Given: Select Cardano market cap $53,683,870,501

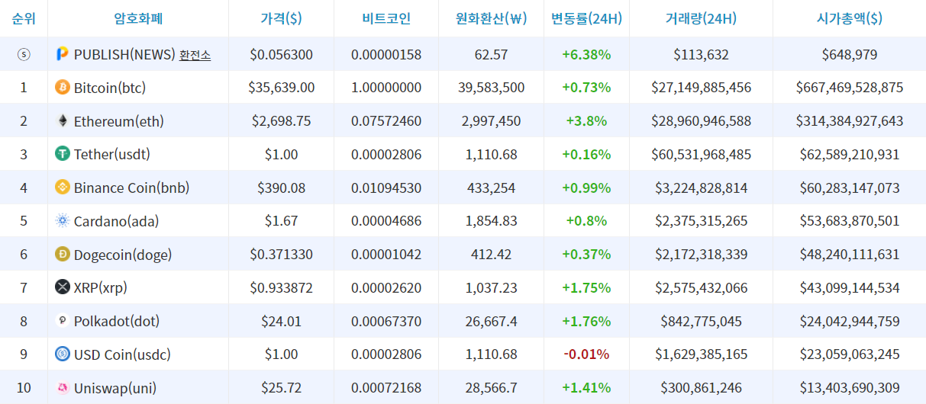Looking at the screenshot, I should click(x=850, y=221).
